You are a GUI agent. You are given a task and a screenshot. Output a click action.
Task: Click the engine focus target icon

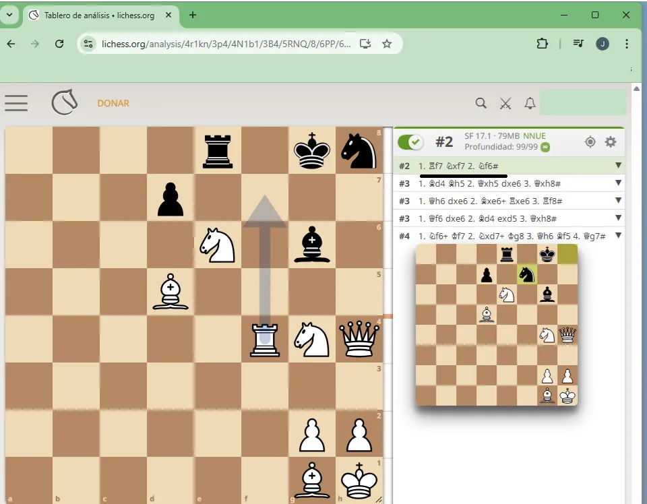point(590,141)
